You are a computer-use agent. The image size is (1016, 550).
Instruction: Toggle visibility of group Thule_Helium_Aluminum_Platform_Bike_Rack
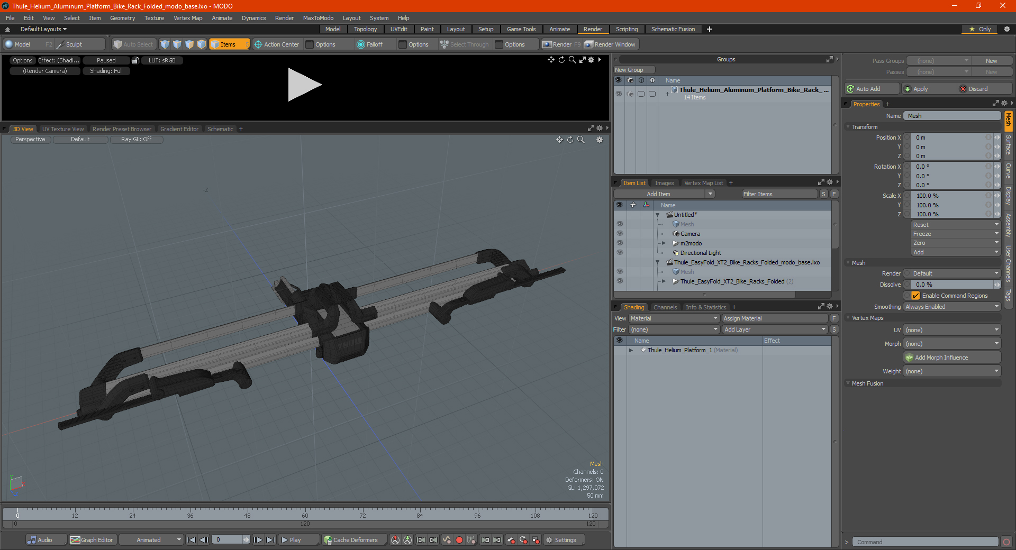[619, 94]
